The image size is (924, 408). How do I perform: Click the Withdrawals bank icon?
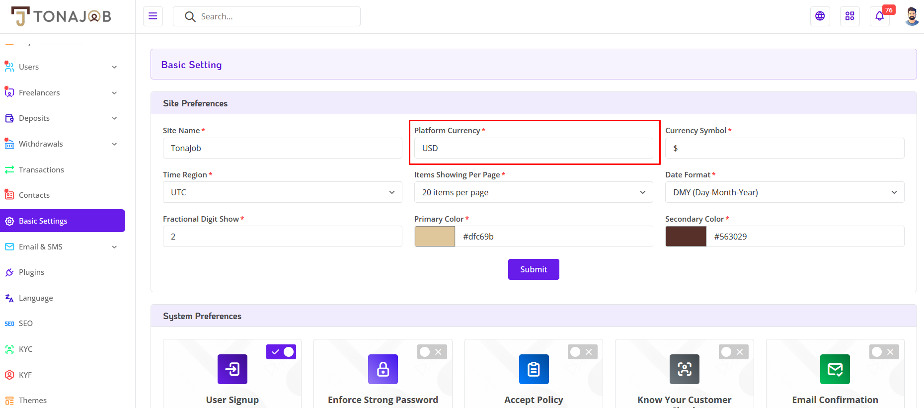pos(9,144)
